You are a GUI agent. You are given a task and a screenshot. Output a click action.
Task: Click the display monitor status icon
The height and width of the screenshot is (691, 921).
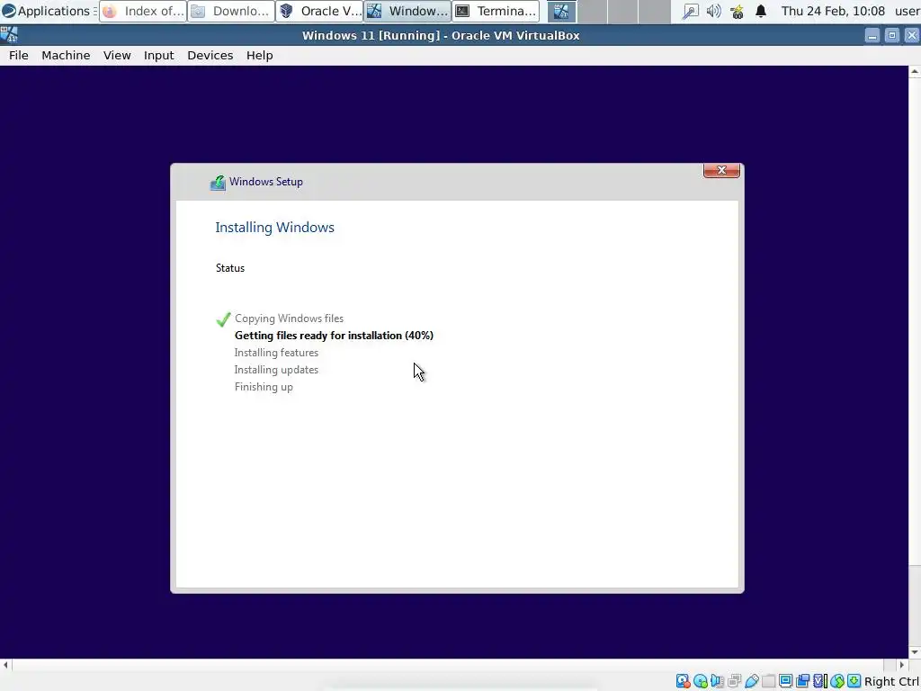pyautogui.click(x=785, y=681)
